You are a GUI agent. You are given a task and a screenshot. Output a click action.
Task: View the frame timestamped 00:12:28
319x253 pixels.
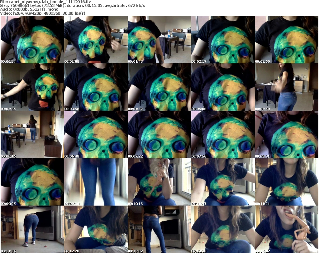(96, 229)
